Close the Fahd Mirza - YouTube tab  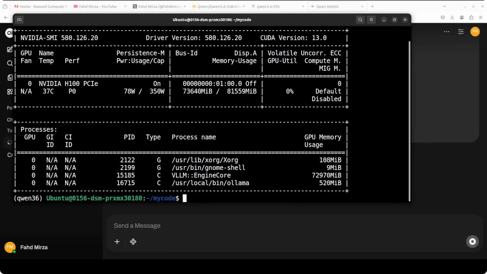coord(125,7)
